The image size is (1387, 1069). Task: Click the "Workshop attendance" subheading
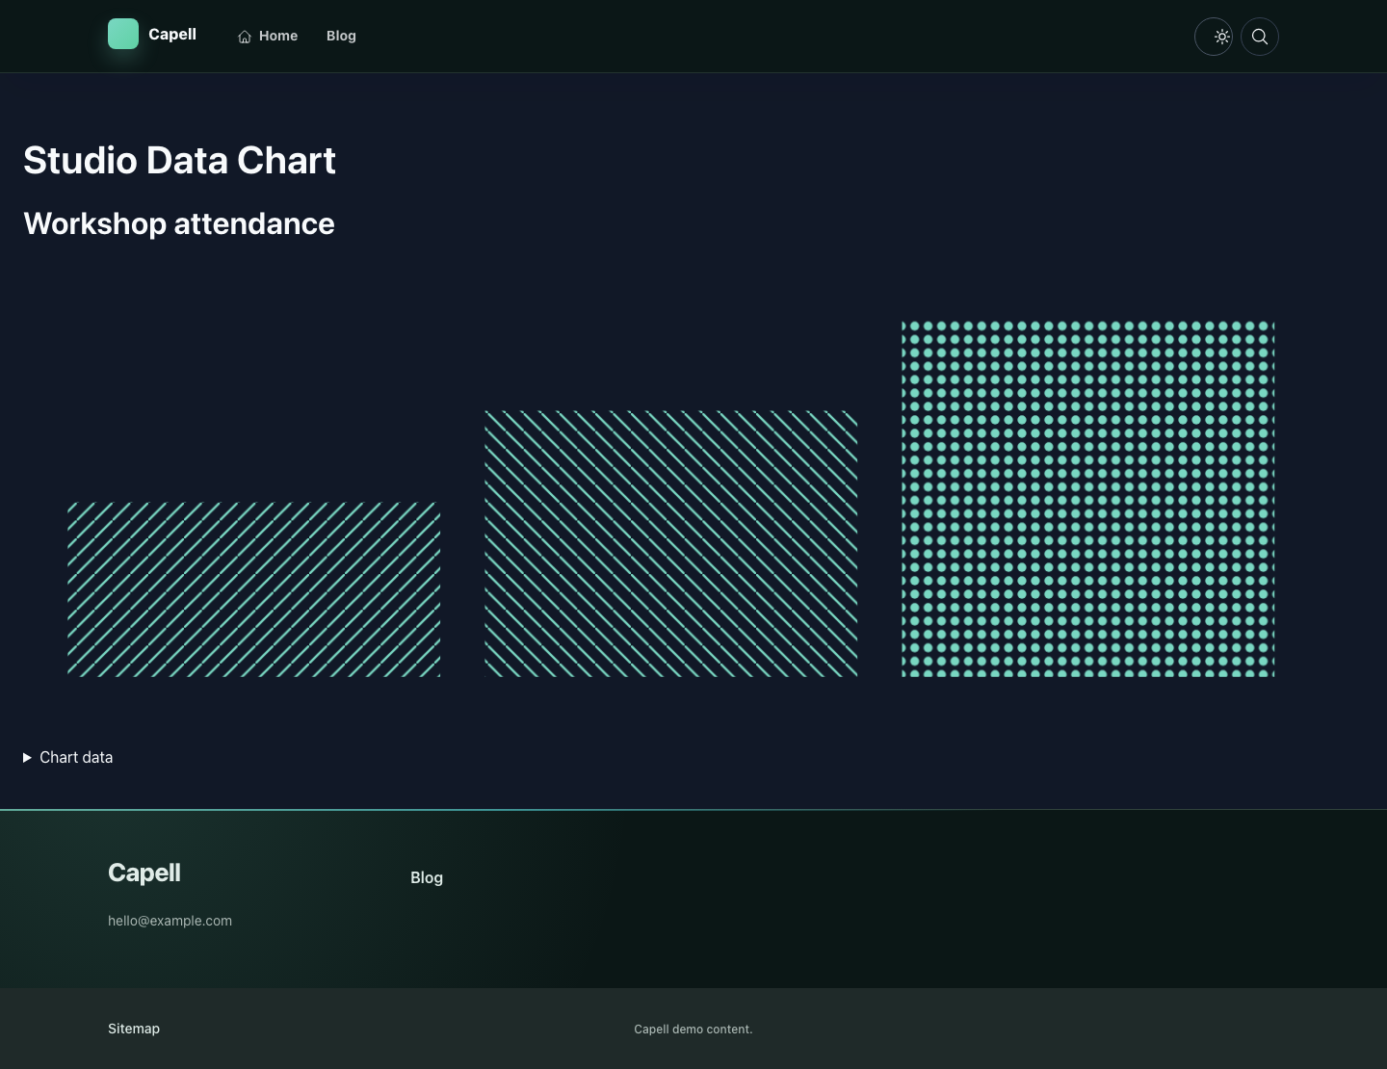(179, 223)
